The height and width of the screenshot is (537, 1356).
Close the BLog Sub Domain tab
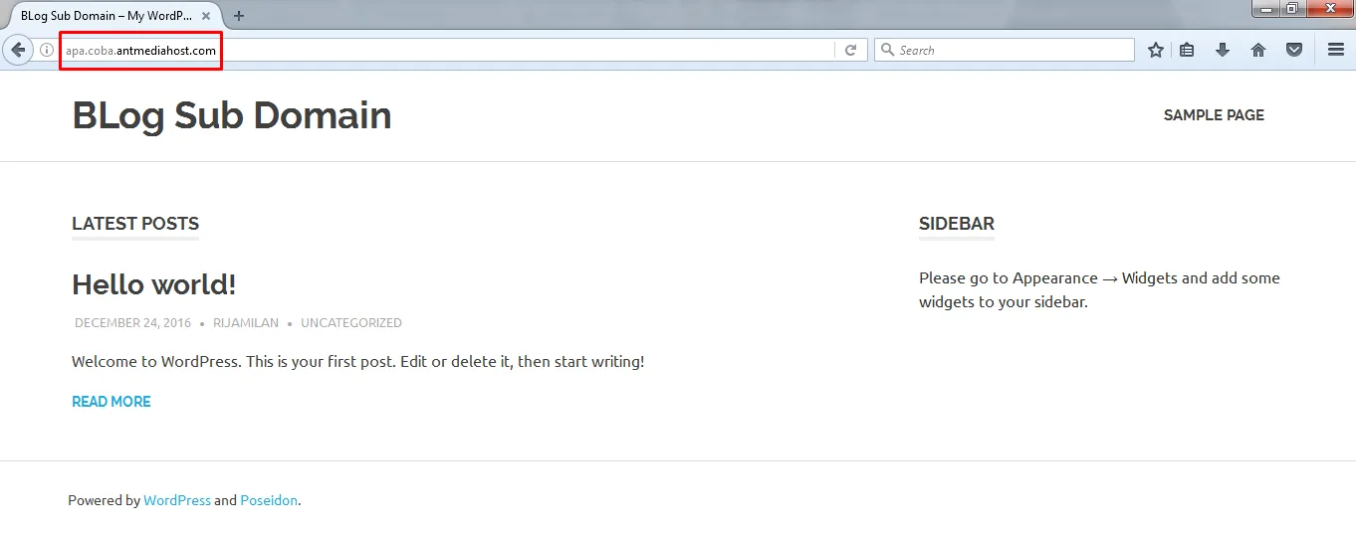(x=206, y=16)
